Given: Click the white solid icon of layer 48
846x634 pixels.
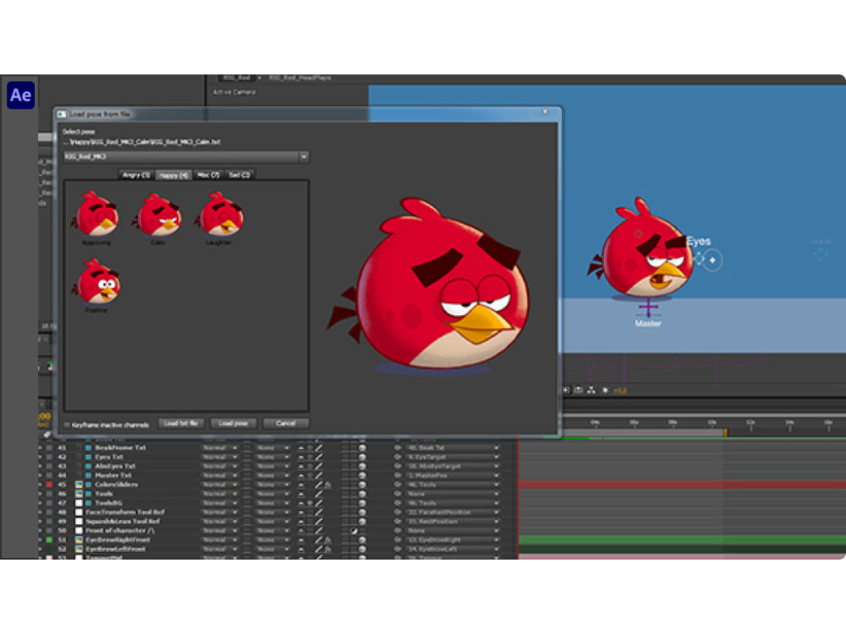Looking at the screenshot, I should (79, 512).
